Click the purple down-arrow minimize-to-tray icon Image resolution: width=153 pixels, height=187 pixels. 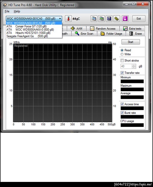125,19
